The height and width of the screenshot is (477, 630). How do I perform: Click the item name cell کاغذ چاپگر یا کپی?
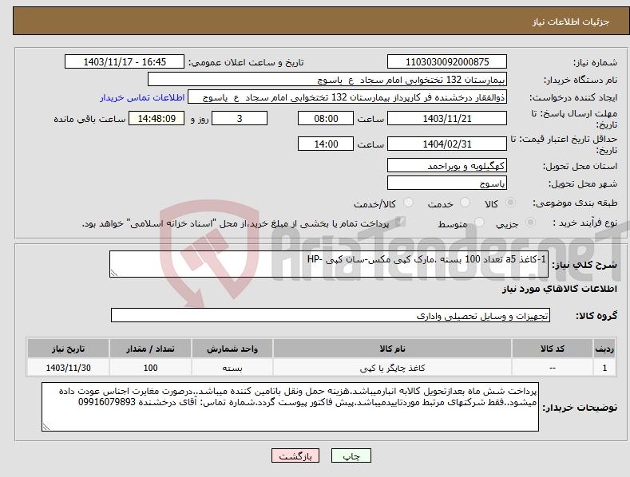pos(392,368)
